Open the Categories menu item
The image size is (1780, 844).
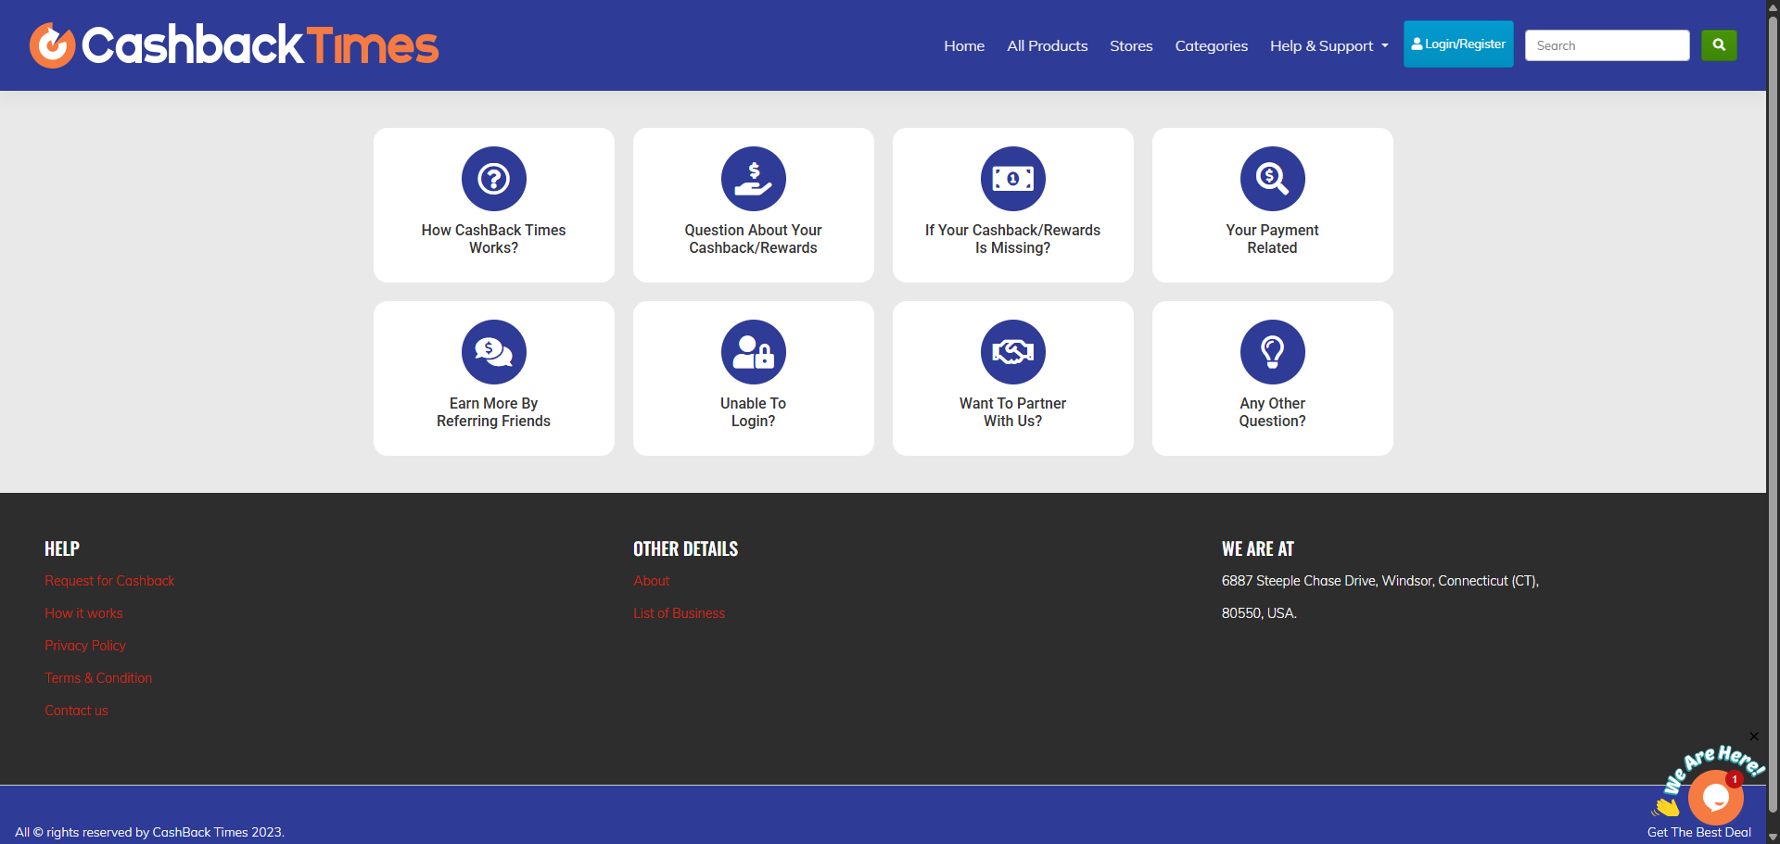coord(1211,45)
